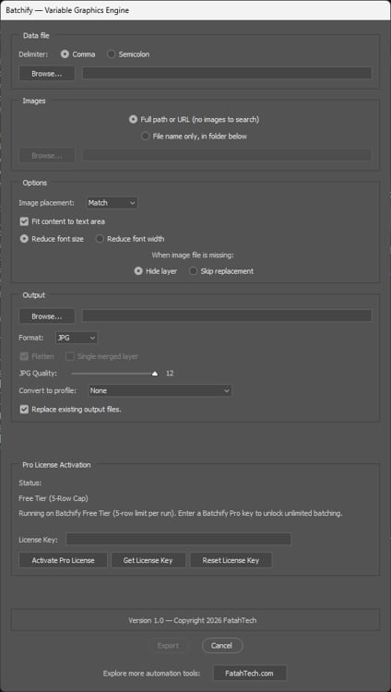Click the JPG Quality slider handle
Viewport: 391px width, 692px height.
pyautogui.click(x=154, y=374)
